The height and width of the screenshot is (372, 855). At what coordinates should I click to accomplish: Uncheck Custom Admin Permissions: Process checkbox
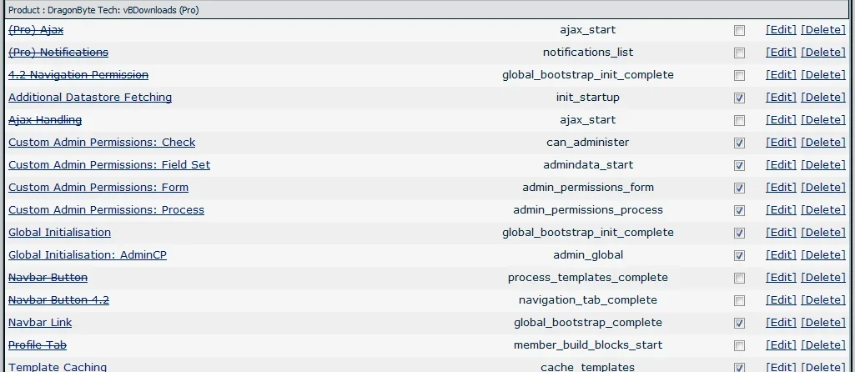pyautogui.click(x=739, y=210)
